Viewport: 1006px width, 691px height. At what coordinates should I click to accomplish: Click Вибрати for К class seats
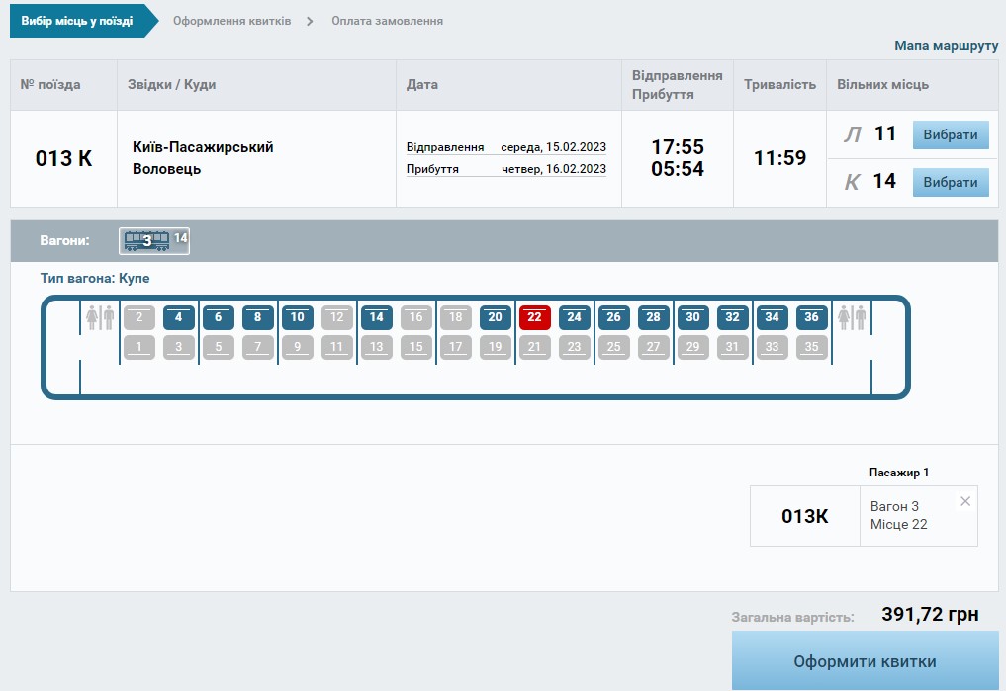point(950,182)
